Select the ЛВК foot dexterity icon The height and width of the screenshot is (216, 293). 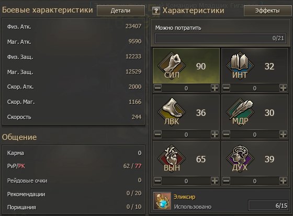172,112
